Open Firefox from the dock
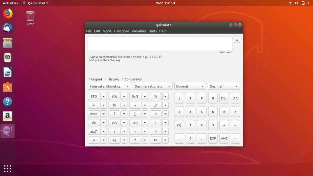Screen dimensions: 313x176 (x=7, y=13)
